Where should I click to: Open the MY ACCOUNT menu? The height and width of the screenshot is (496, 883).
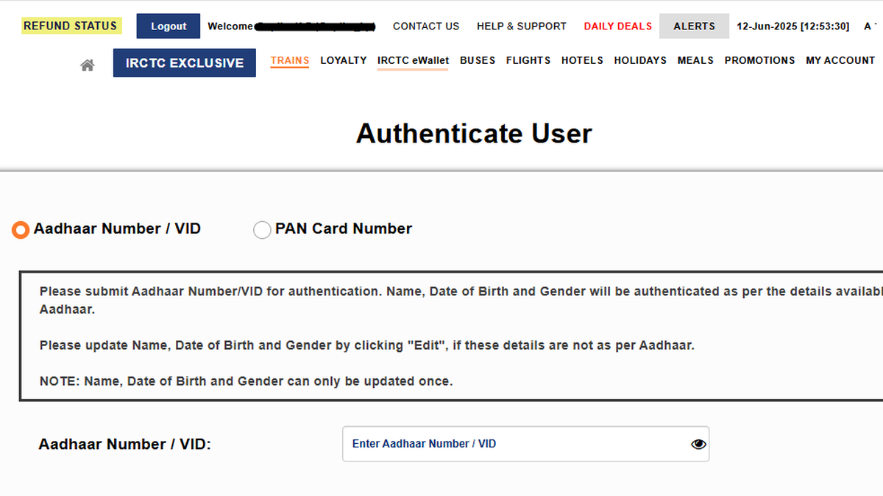pos(840,60)
